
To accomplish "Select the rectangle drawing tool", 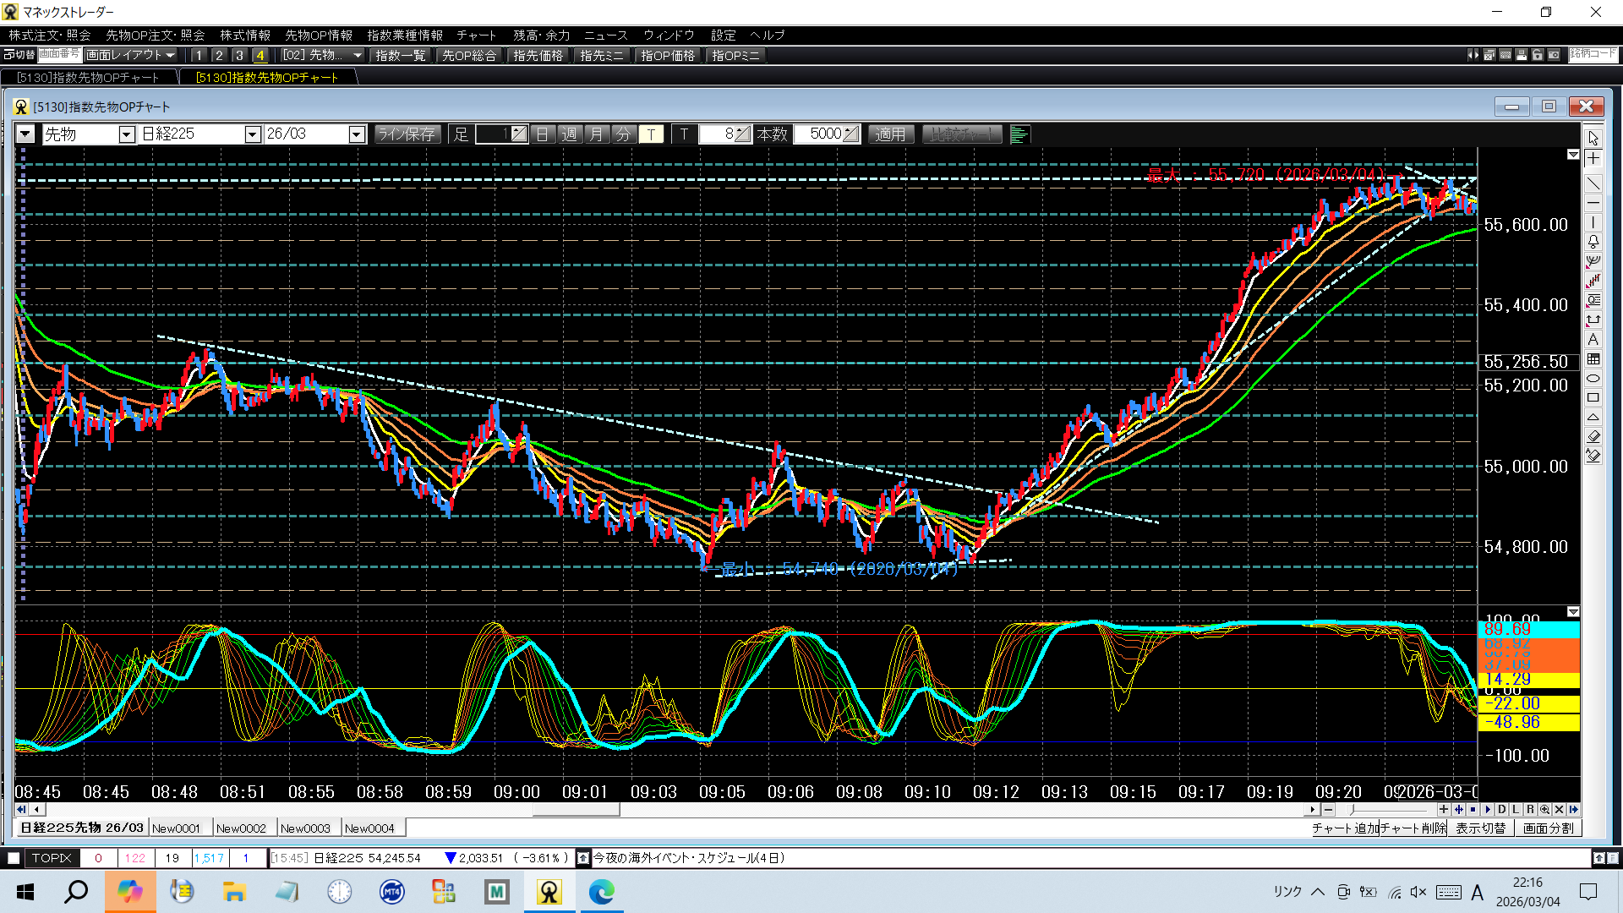I will pos(1593,398).
